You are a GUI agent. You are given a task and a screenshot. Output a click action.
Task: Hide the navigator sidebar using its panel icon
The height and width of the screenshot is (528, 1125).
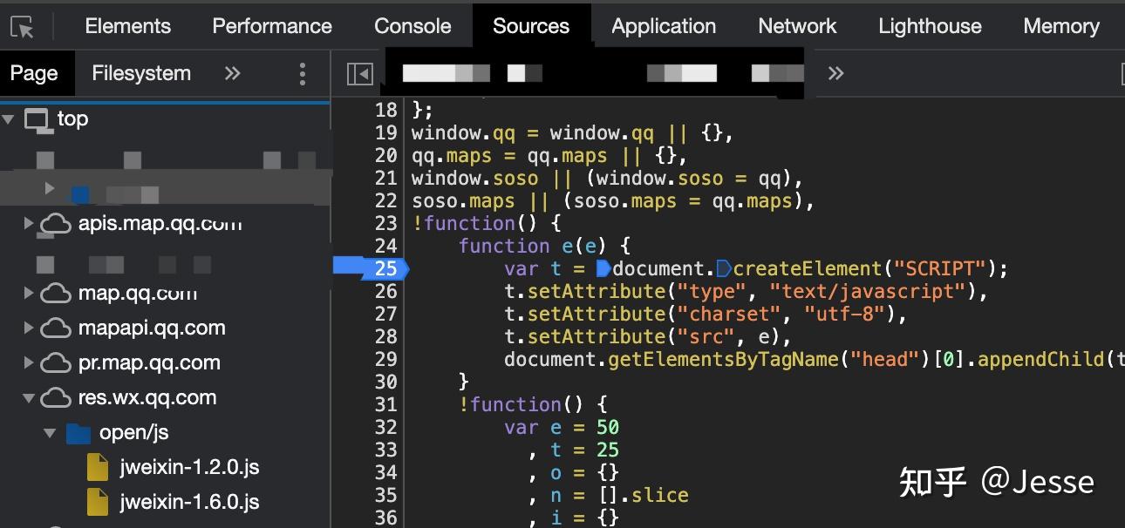tap(361, 73)
